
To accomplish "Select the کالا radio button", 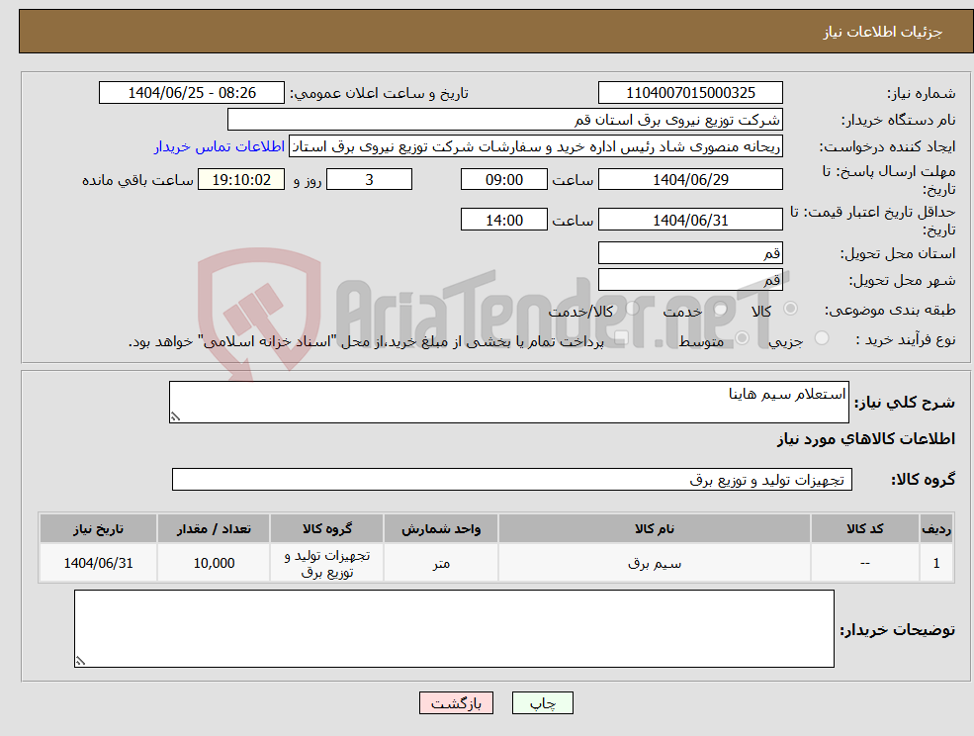I will pyautogui.click(x=791, y=309).
